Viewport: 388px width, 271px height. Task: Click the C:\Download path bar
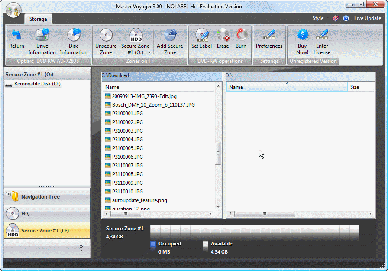point(162,75)
